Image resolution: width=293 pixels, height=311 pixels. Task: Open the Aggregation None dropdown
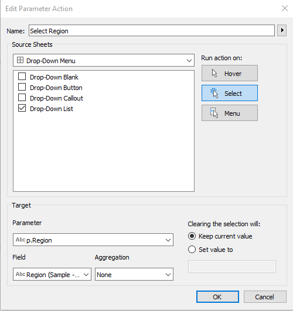134,274
